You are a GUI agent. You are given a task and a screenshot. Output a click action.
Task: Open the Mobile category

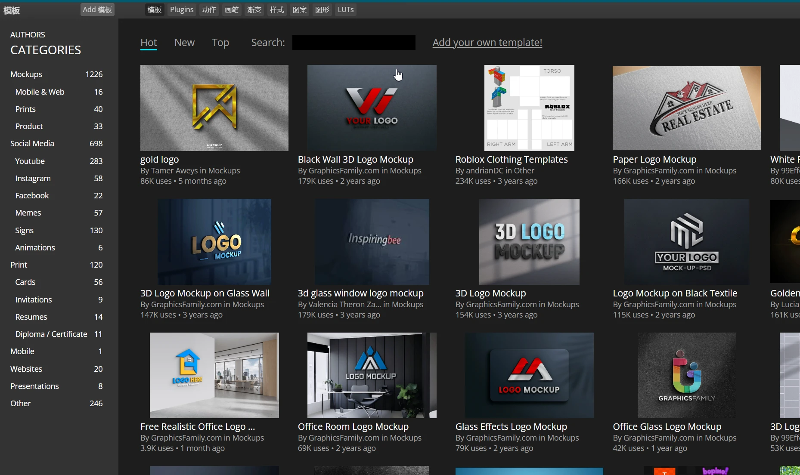(x=56, y=351)
